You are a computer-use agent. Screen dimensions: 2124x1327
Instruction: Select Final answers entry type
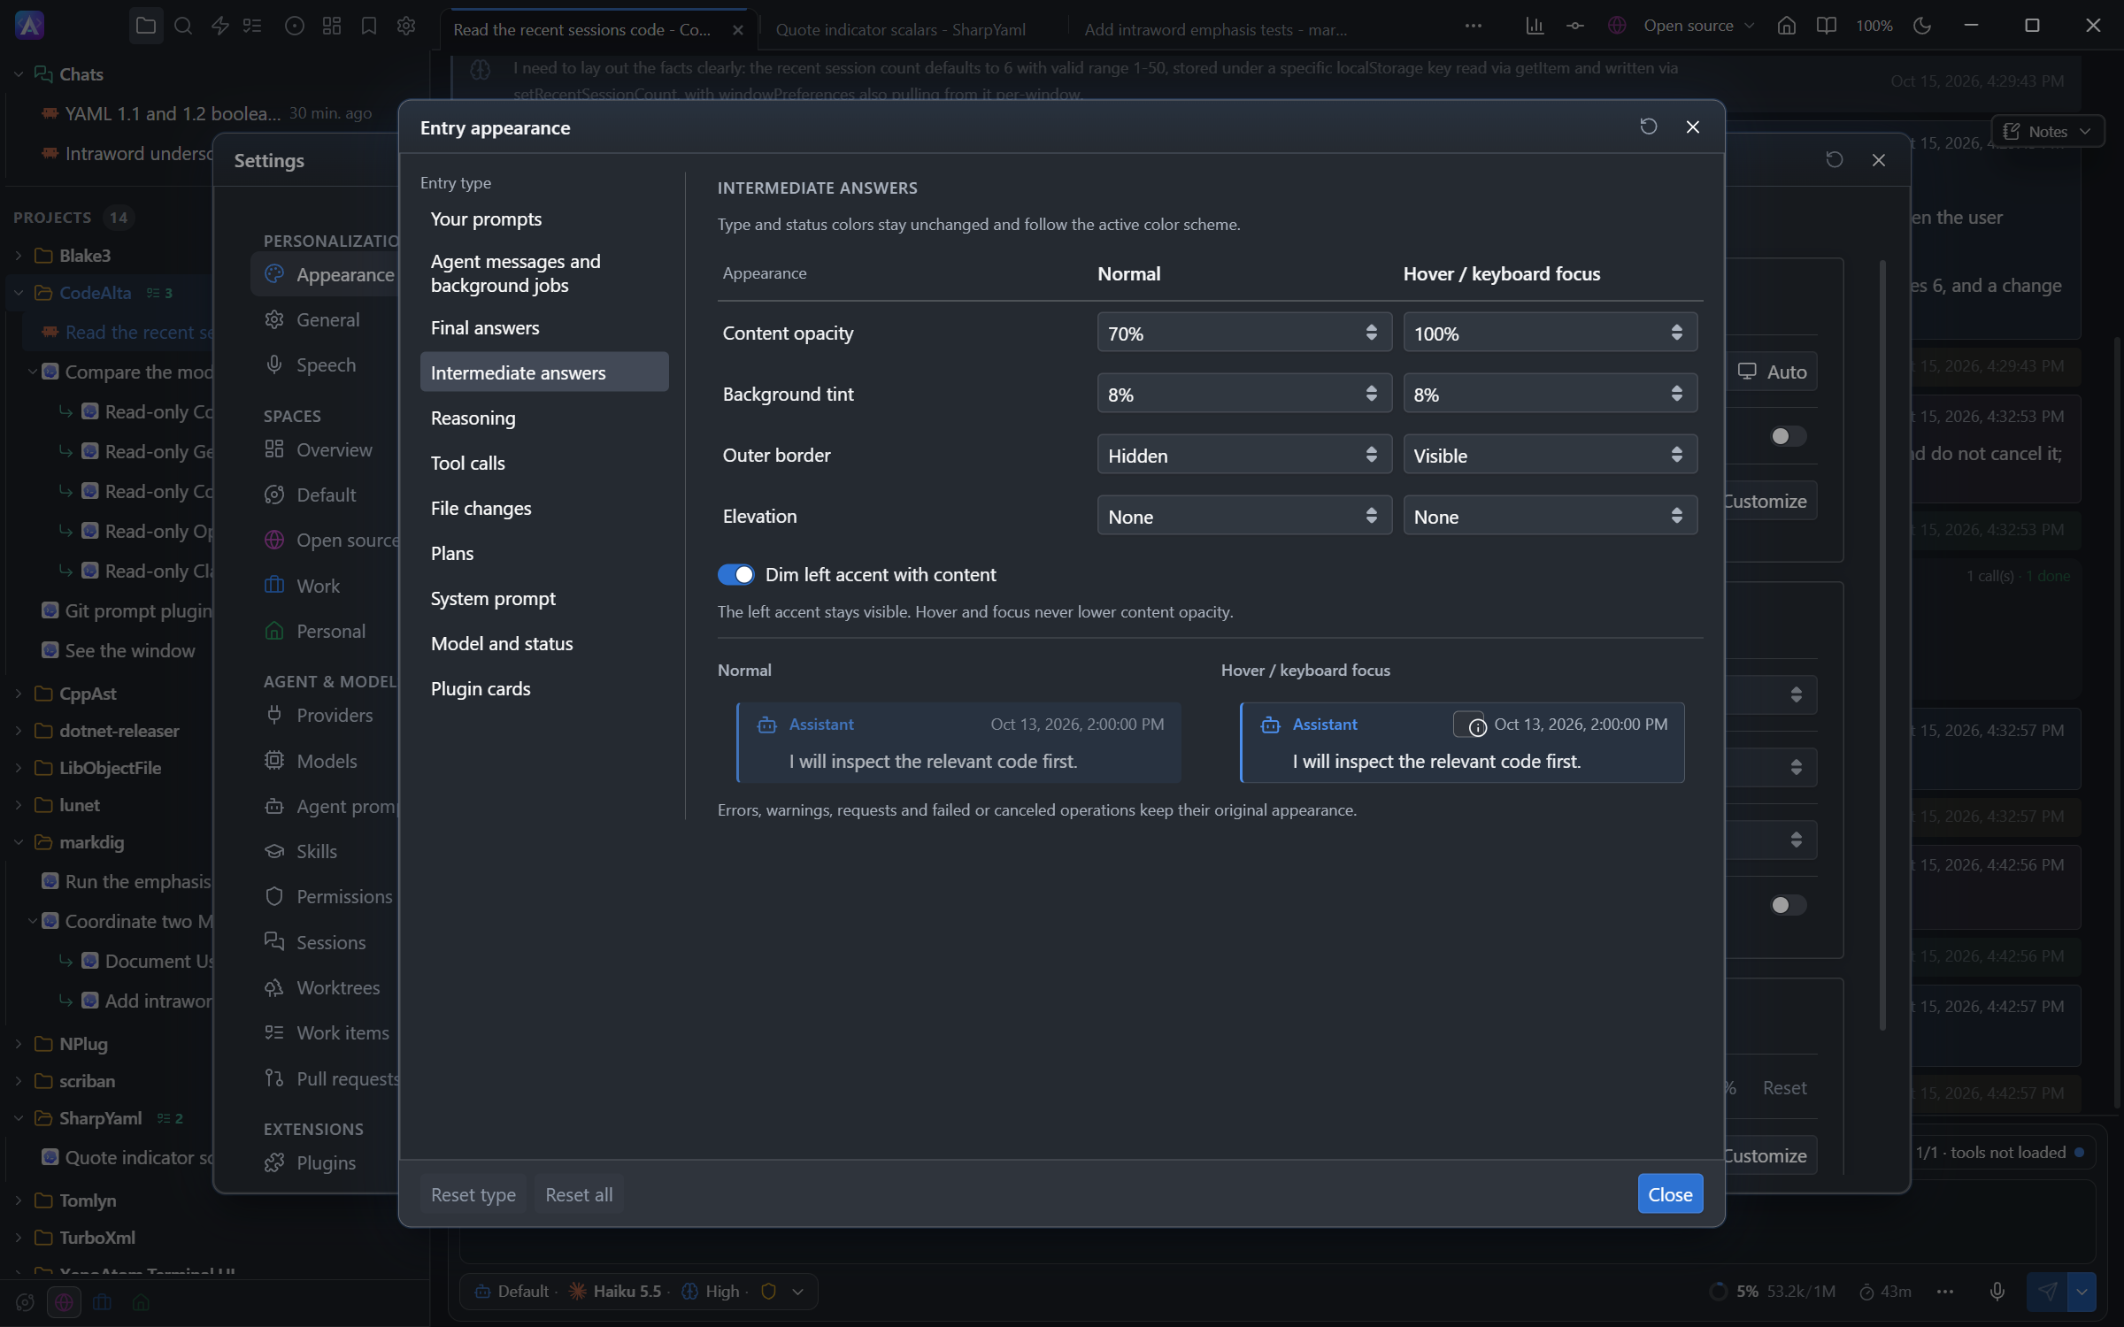click(x=543, y=327)
